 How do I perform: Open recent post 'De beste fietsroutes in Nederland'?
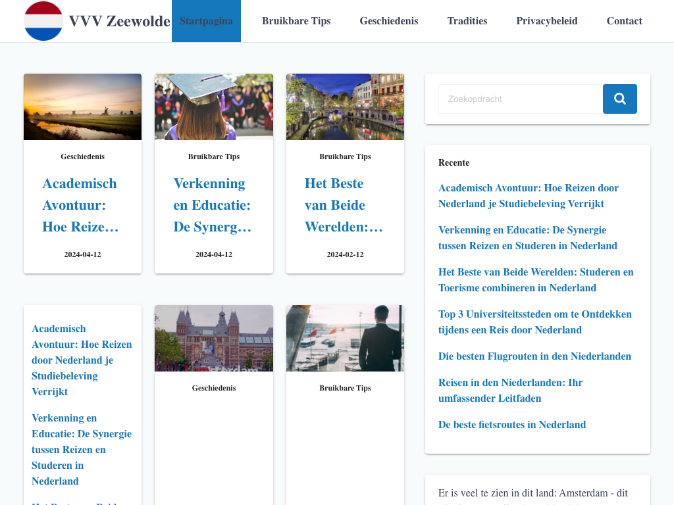click(x=511, y=425)
